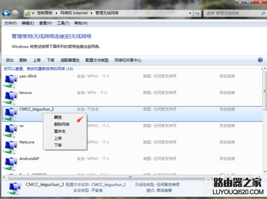Click the yao-dlink network name

coord(28,76)
